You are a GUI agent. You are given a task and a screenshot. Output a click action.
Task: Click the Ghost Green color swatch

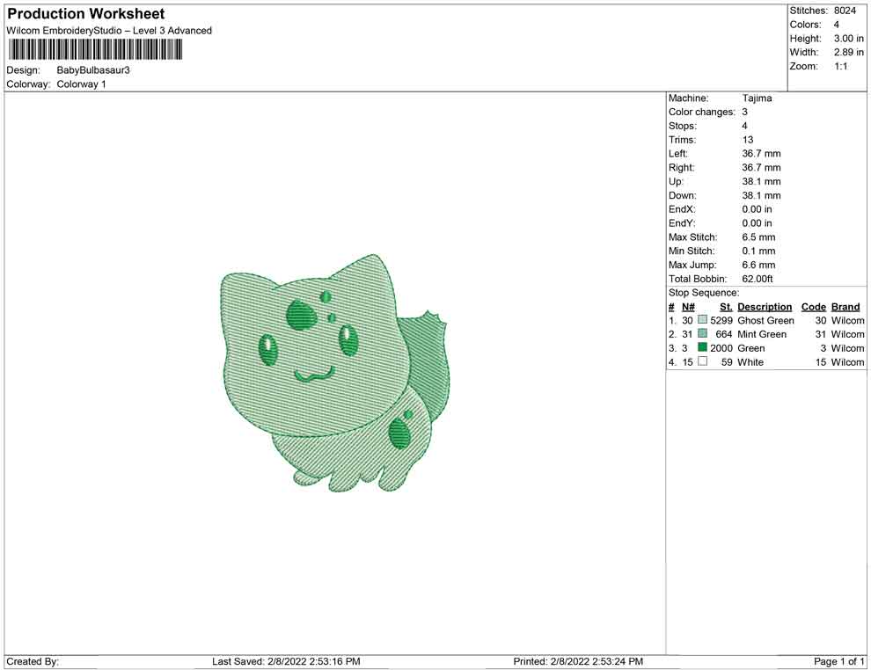pyautogui.click(x=702, y=321)
